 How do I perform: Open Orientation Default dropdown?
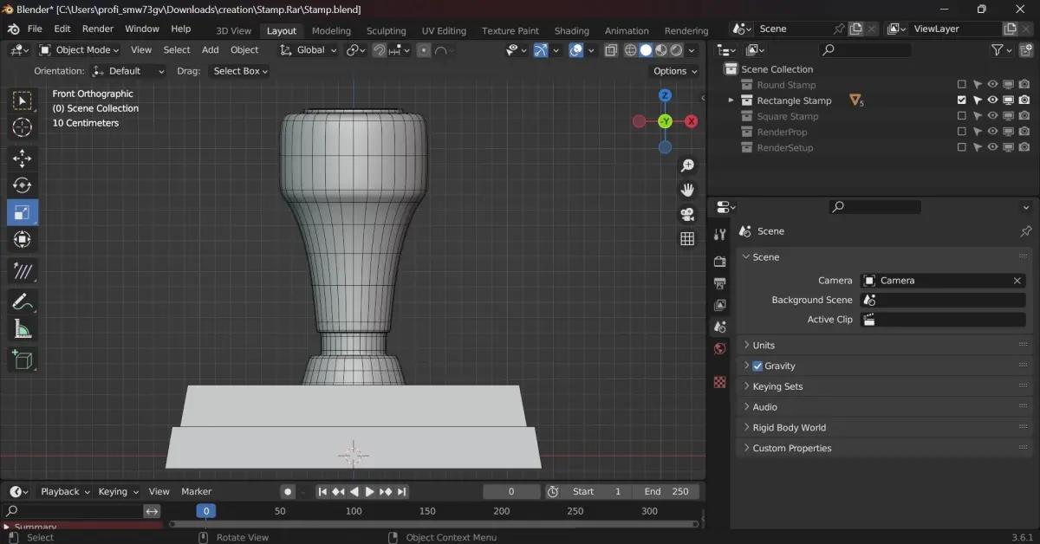point(128,71)
